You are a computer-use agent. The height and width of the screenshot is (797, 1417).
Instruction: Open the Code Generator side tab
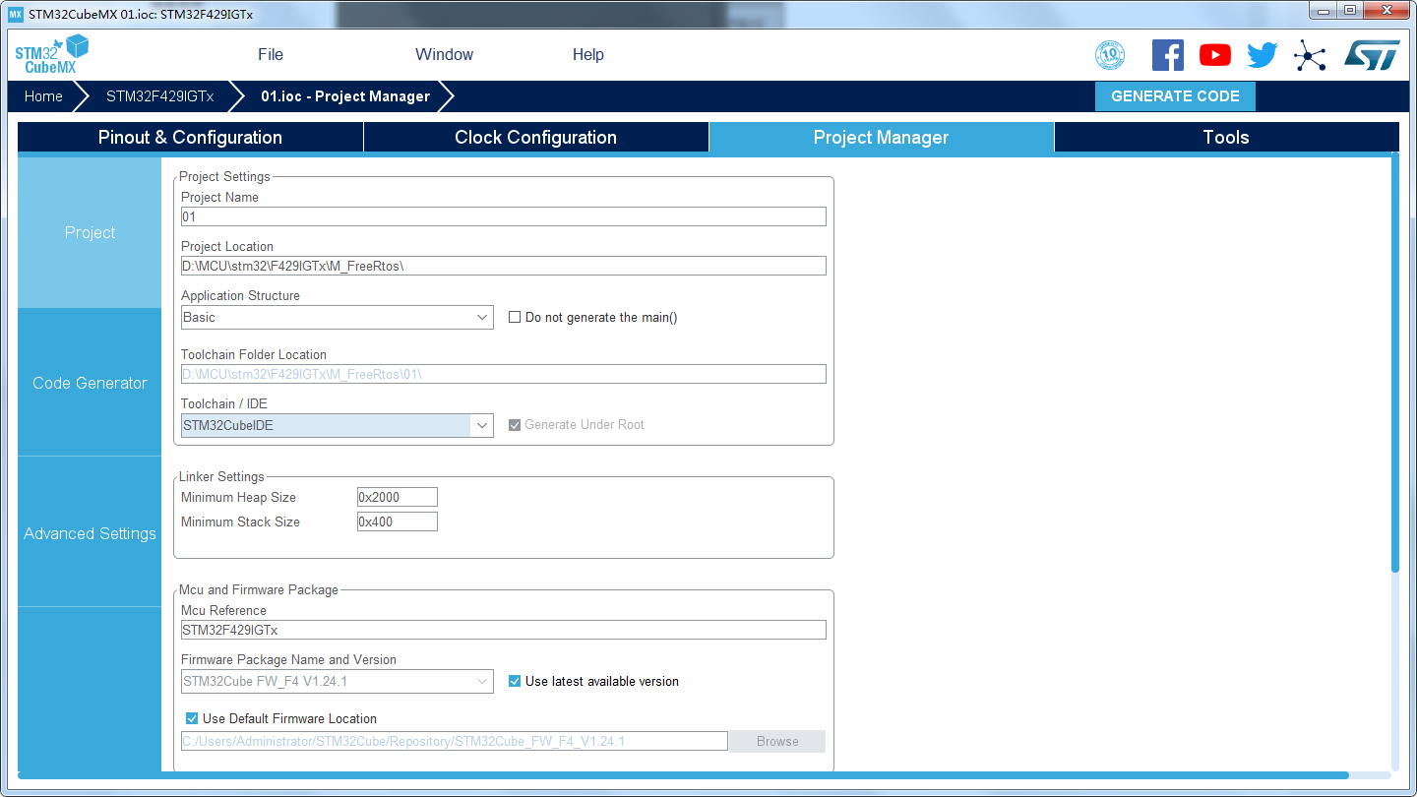point(90,383)
